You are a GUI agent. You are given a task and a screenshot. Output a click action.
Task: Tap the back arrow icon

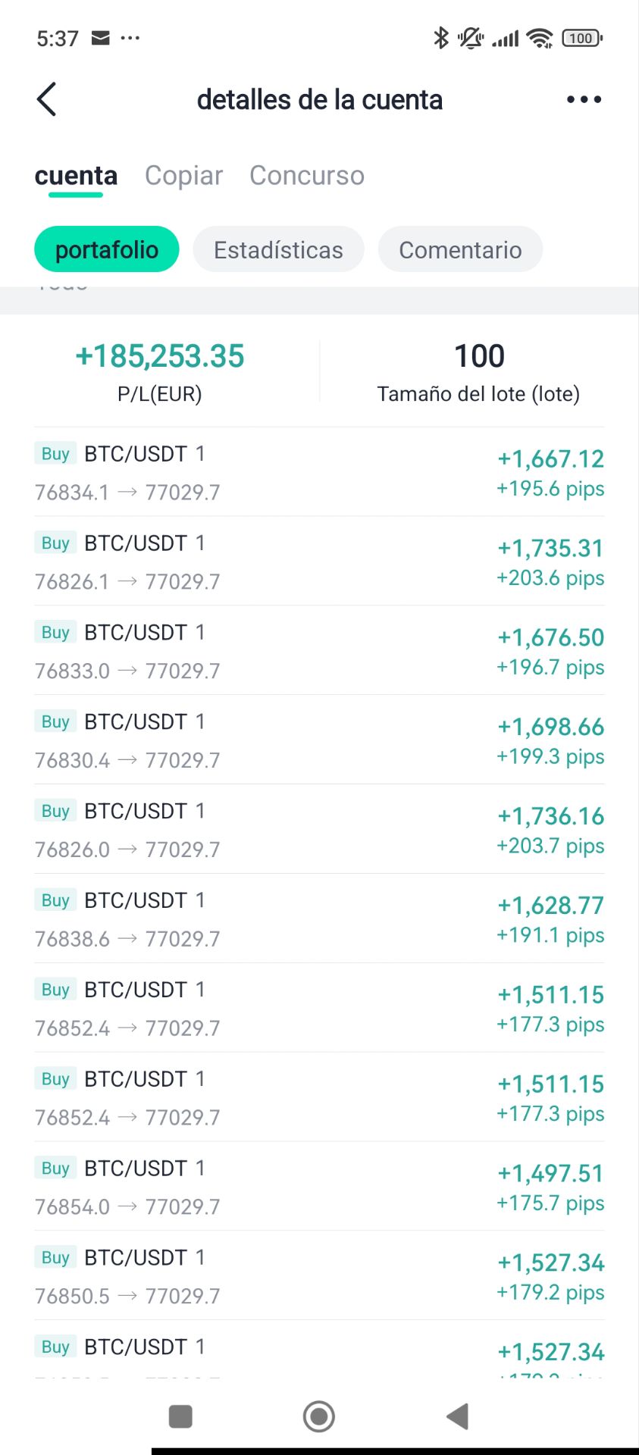[47, 99]
